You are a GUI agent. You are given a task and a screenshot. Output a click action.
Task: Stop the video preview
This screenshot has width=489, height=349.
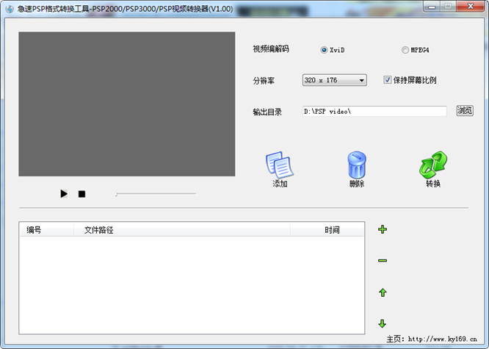pyautogui.click(x=81, y=194)
